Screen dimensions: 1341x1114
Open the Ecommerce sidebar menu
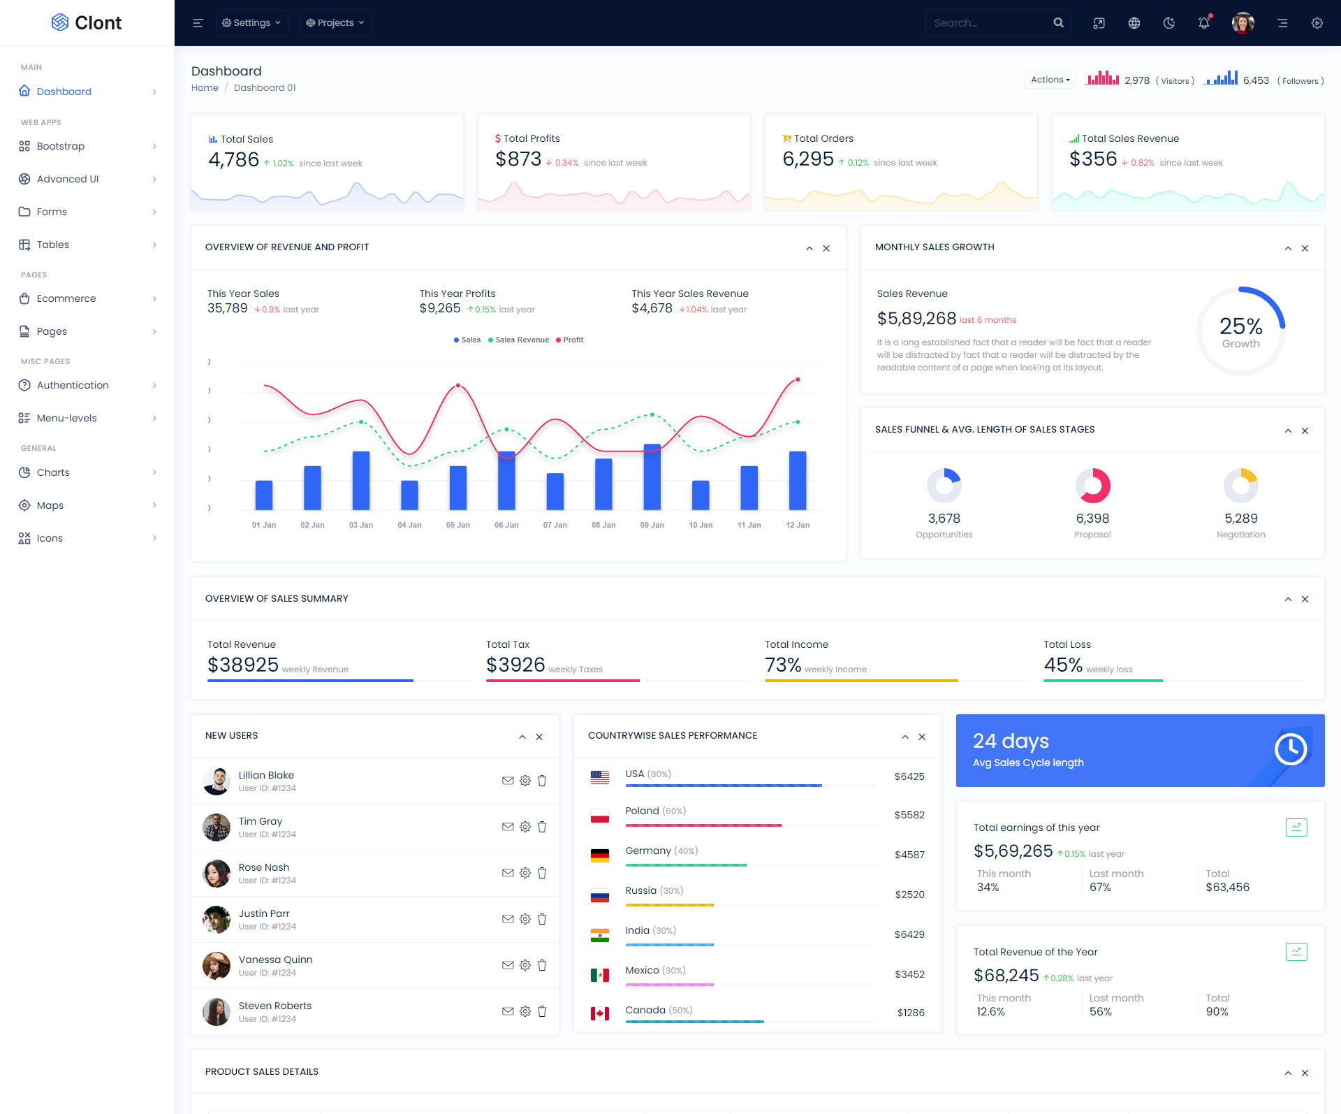[x=66, y=298]
